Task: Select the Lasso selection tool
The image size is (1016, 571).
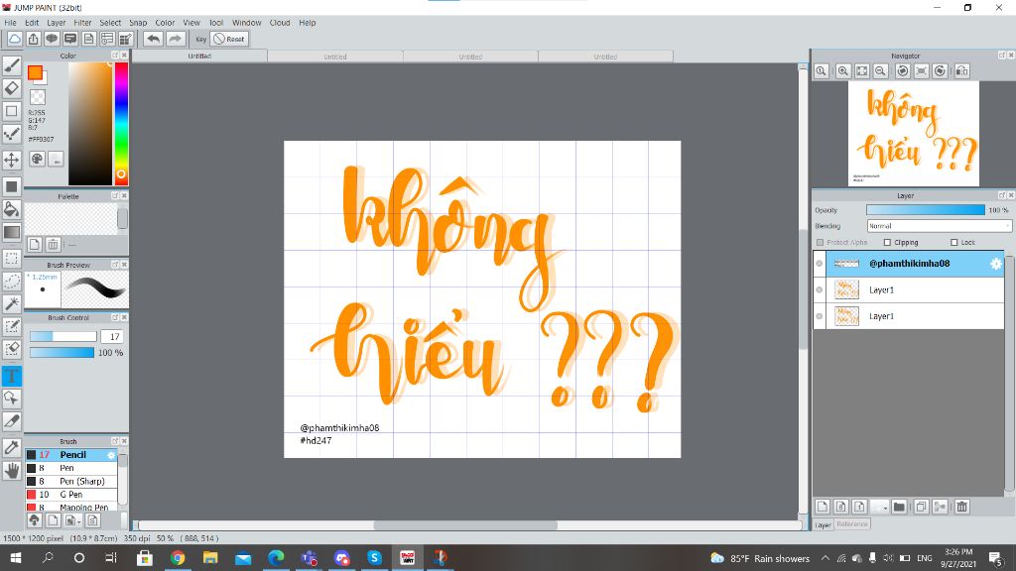Action: (12, 281)
